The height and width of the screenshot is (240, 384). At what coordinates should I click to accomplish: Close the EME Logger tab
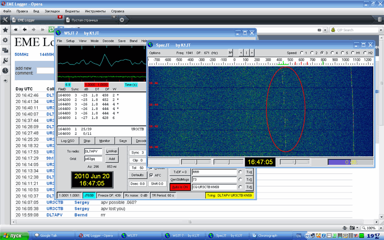pos(60,17)
